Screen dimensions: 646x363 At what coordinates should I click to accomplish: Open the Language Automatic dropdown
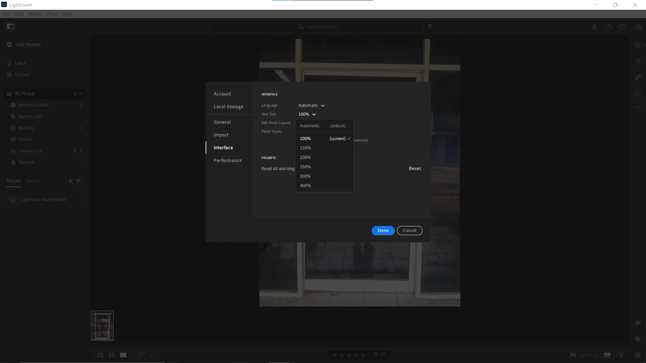click(x=311, y=106)
